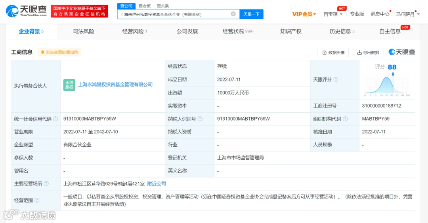Click the help icon next to 主要经营场所
The image size is (428, 223).
pyautogui.click(x=46, y=183)
